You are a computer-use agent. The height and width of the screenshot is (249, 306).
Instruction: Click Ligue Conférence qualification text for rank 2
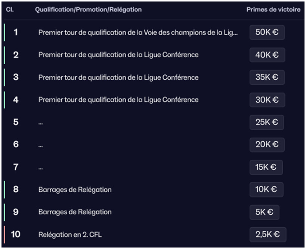pos(118,55)
